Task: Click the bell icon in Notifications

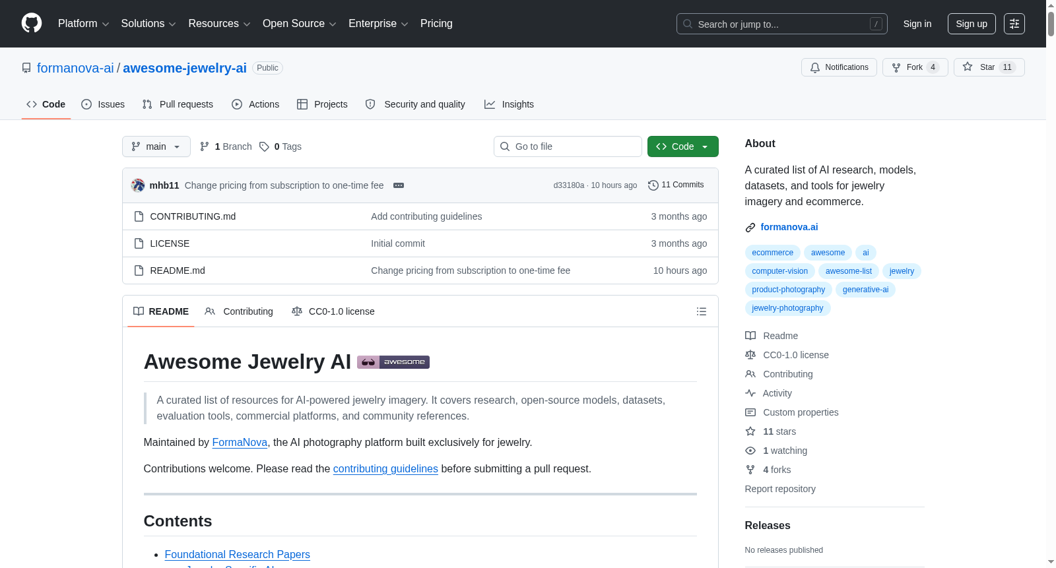Action: click(815, 67)
